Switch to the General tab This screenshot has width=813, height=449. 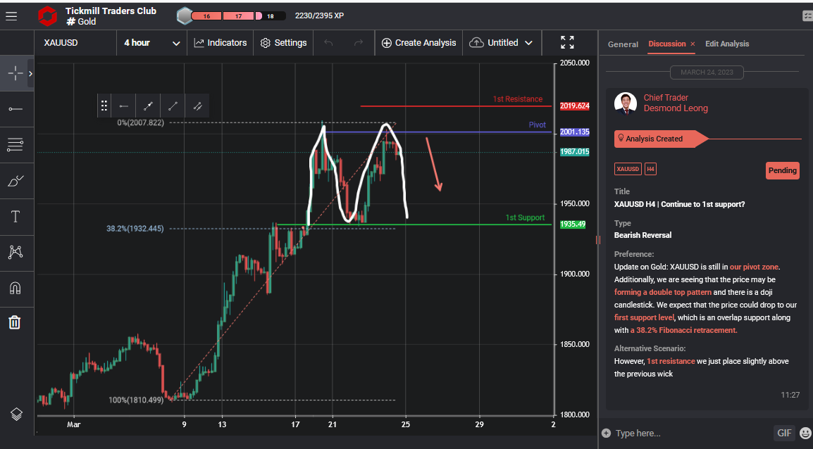pyautogui.click(x=623, y=44)
